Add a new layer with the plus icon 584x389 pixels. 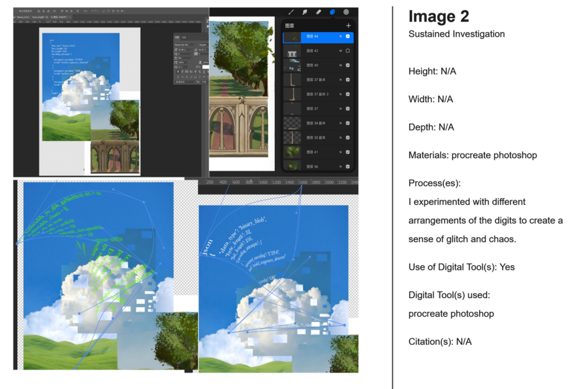348,26
